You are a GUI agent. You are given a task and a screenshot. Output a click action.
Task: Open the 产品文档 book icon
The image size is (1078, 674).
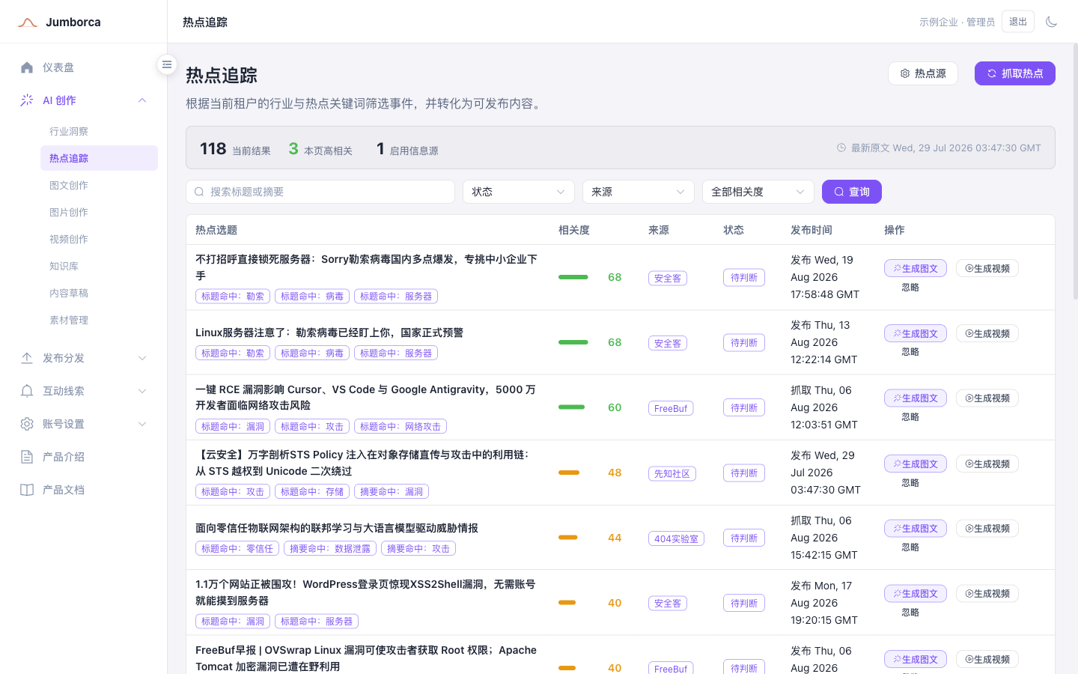27,490
